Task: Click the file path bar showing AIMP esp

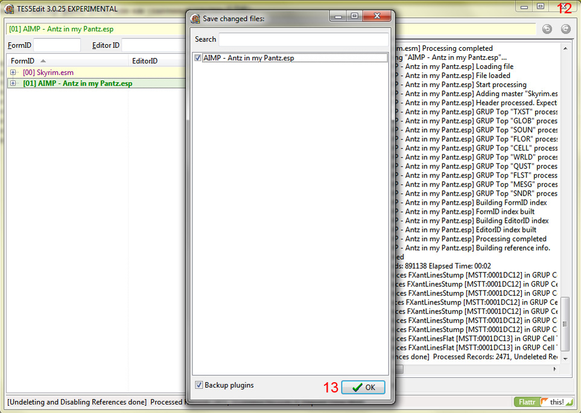Action: click(271, 29)
